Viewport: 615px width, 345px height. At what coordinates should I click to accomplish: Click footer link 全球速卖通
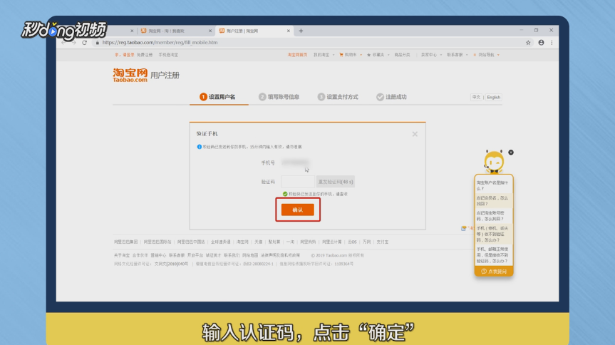(220, 242)
